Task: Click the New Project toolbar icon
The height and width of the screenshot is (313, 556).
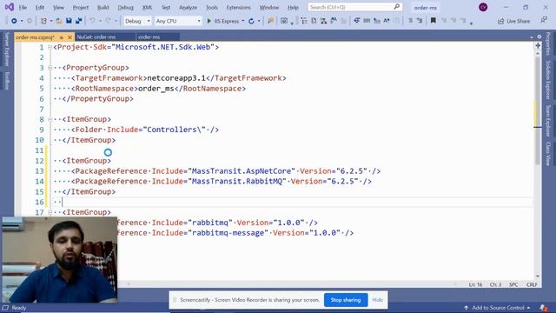Action: pyautogui.click(x=43, y=21)
